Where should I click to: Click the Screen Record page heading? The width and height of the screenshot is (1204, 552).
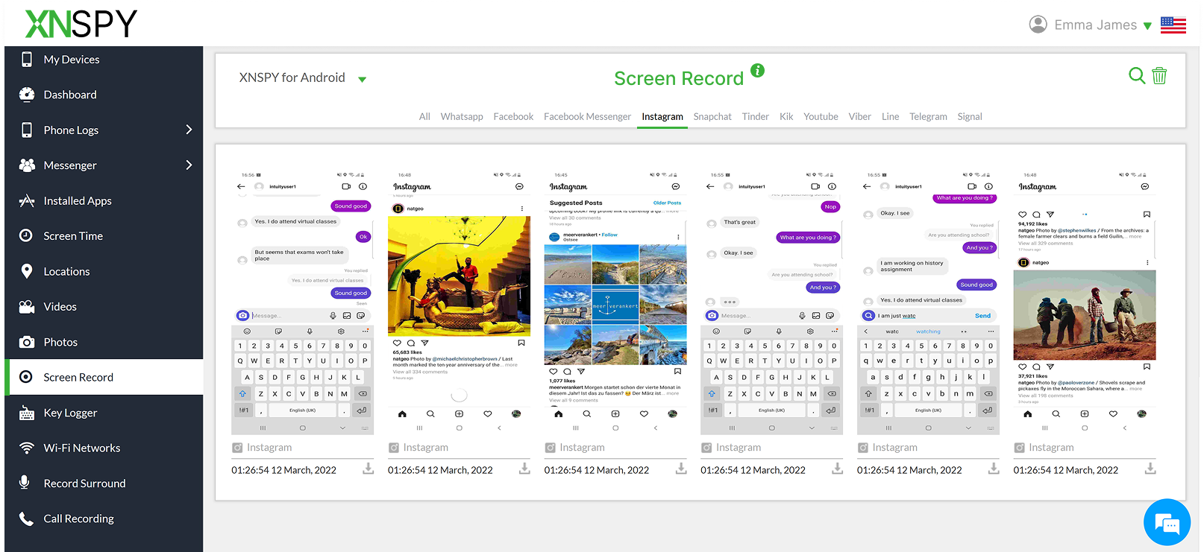(679, 78)
